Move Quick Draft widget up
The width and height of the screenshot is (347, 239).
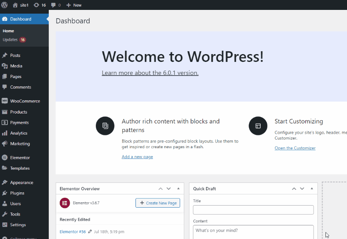click(294, 189)
